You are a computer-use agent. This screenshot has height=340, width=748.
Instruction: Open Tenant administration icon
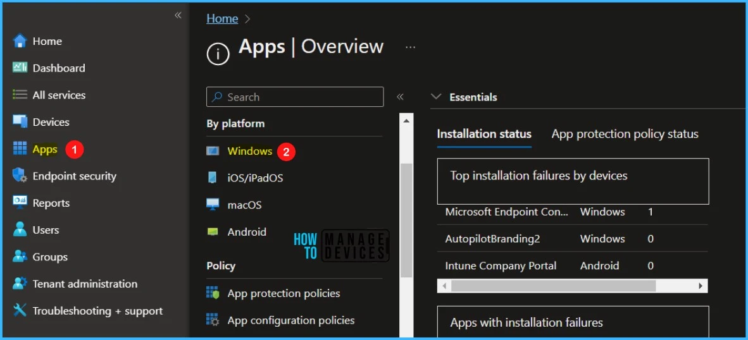click(x=20, y=283)
